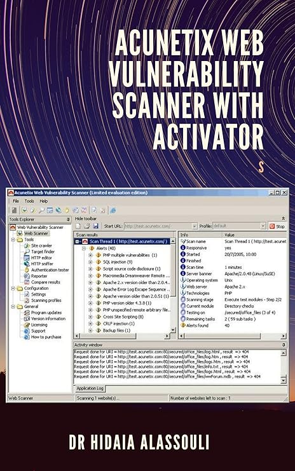Click the Open folder icon beside Start URL
The height and width of the screenshot is (471, 295).
point(87,226)
